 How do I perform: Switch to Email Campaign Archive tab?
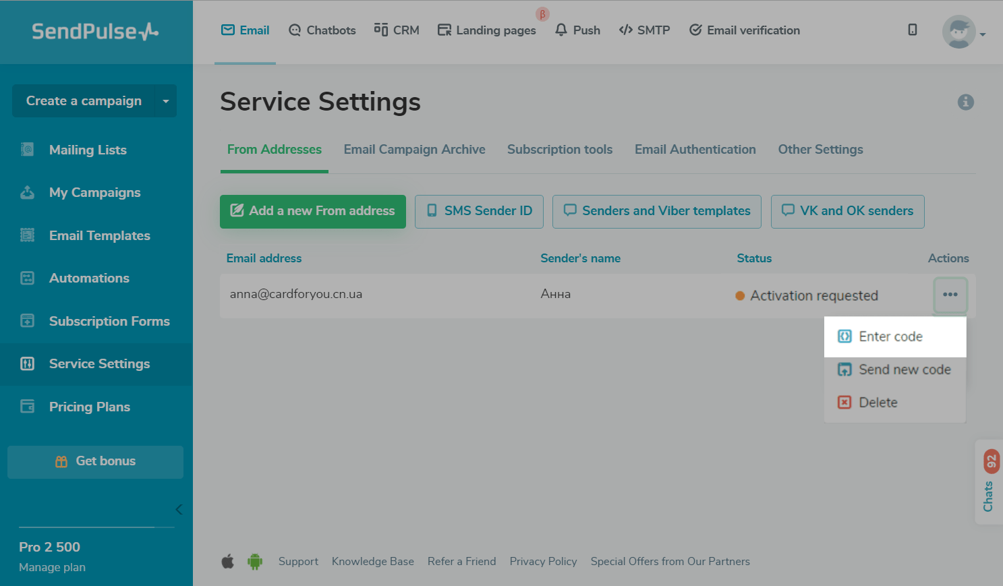click(x=415, y=150)
